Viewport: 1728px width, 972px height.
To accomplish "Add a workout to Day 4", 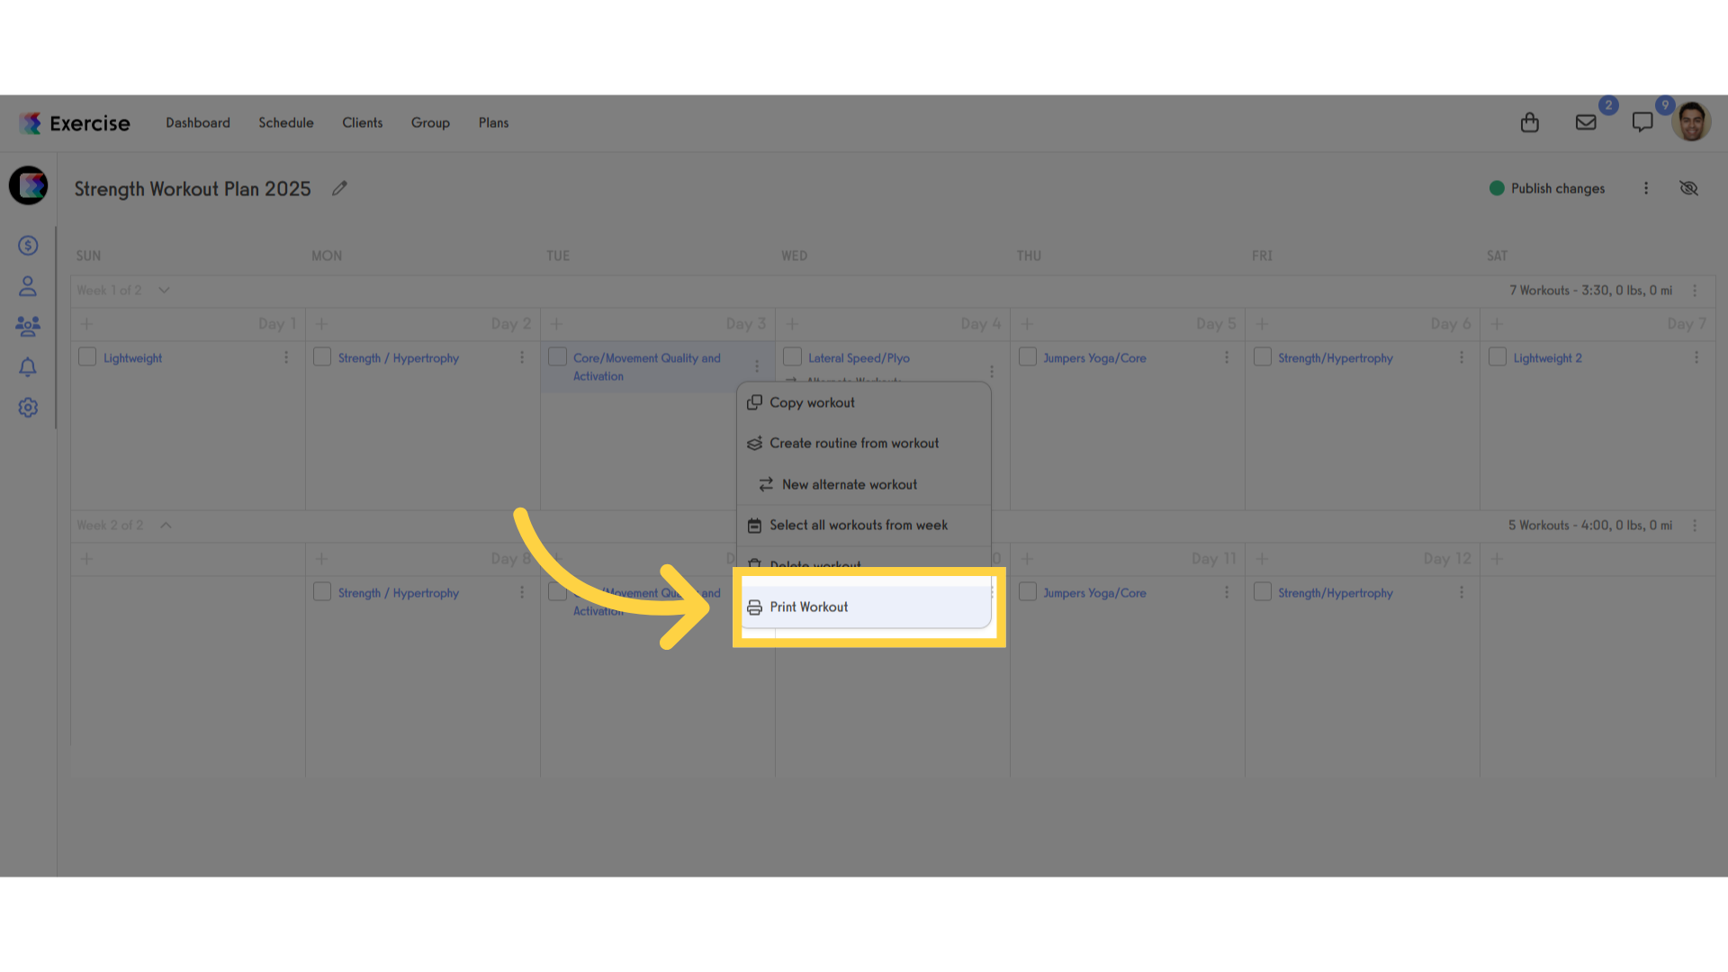I will pyautogui.click(x=792, y=324).
